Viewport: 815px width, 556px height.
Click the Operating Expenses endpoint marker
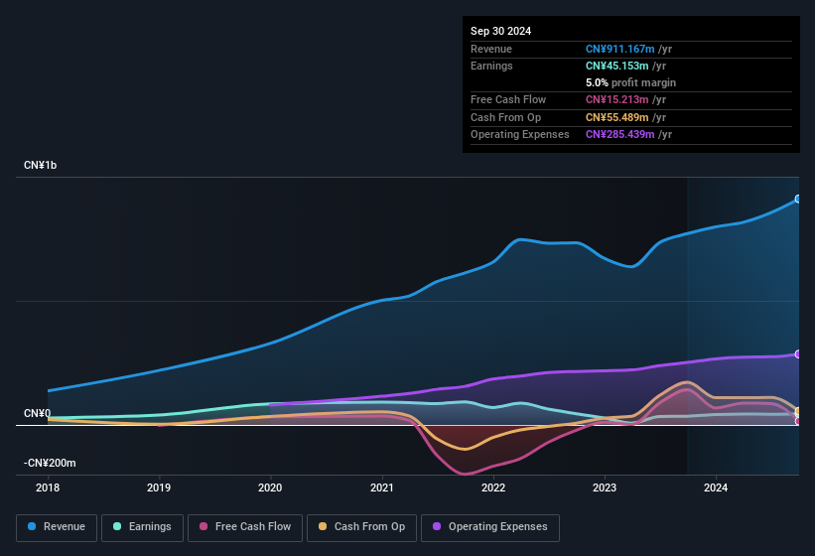point(798,353)
